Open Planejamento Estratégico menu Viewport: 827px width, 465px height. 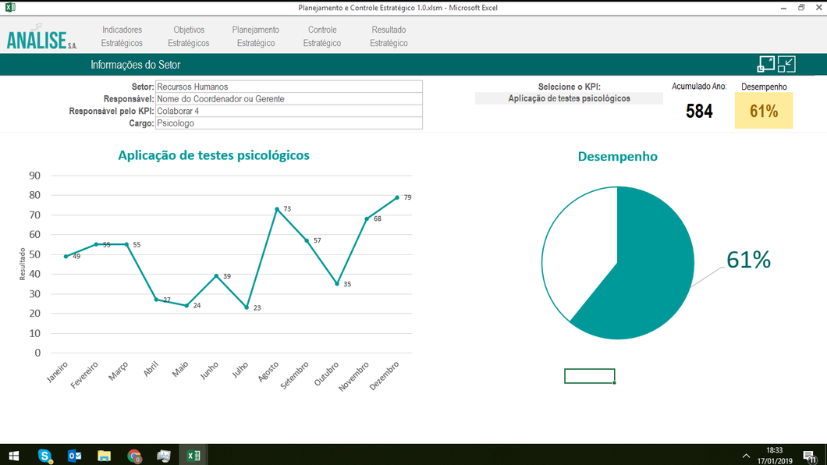pyautogui.click(x=256, y=37)
